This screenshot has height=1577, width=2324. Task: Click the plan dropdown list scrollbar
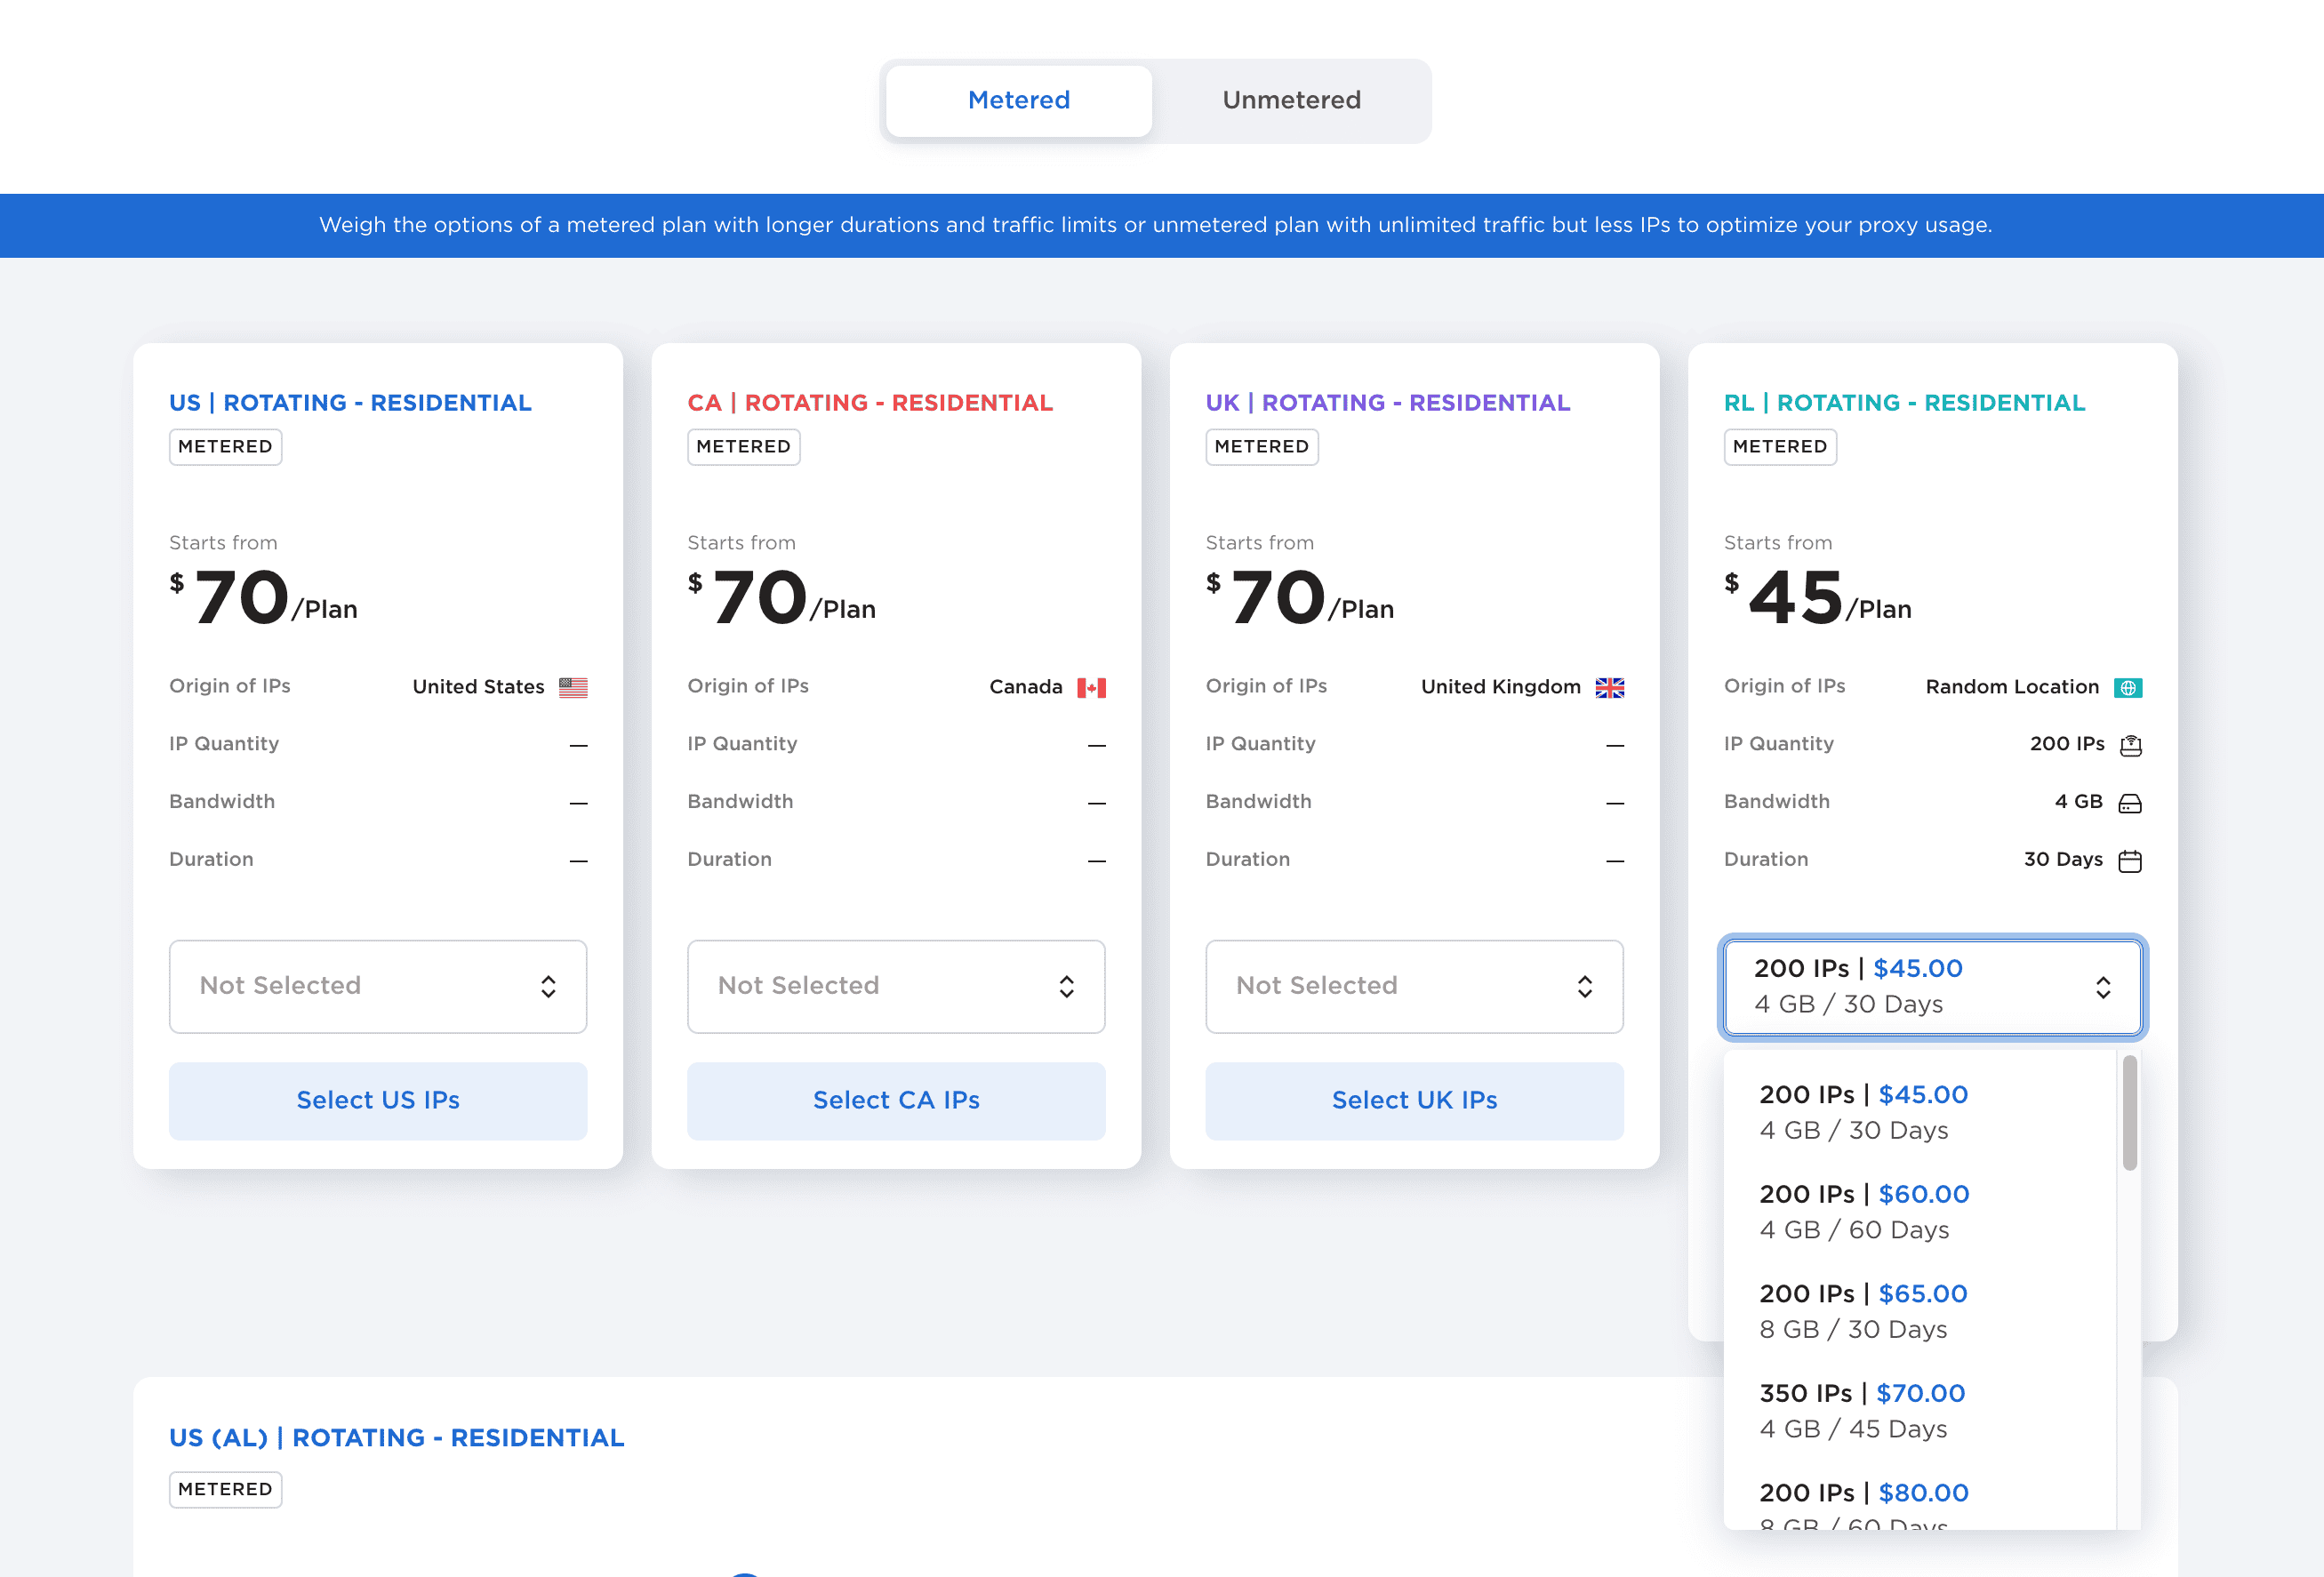click(x=2129, y=1112)
